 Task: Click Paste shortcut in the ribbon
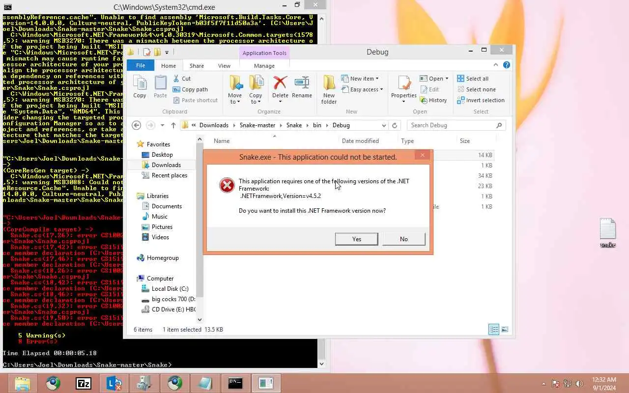pyautogui.click(x=195, y=100)
